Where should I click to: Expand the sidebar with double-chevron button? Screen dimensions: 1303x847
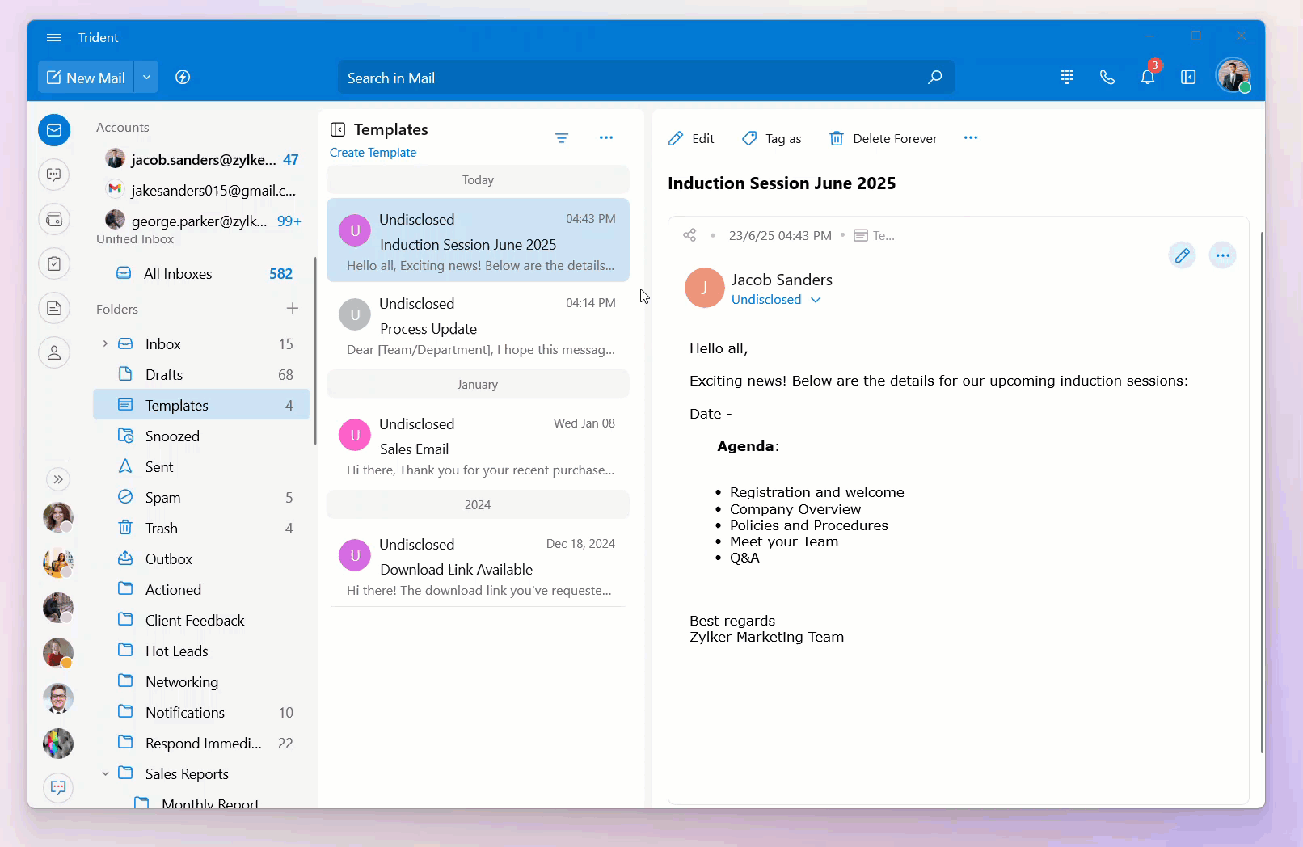58,479
